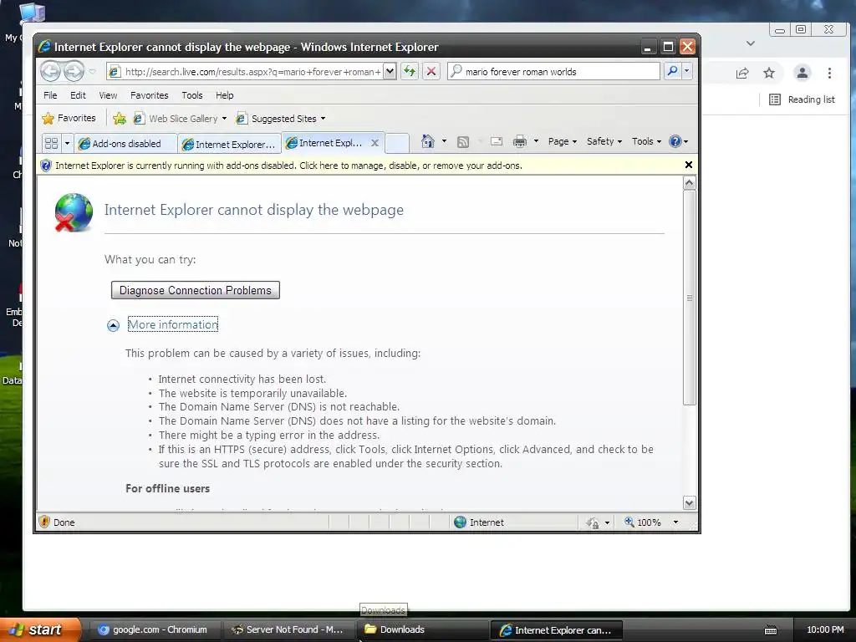Add to Favorites Bar star icon
Screen dimensions: 856x642
tap(120, 119)
